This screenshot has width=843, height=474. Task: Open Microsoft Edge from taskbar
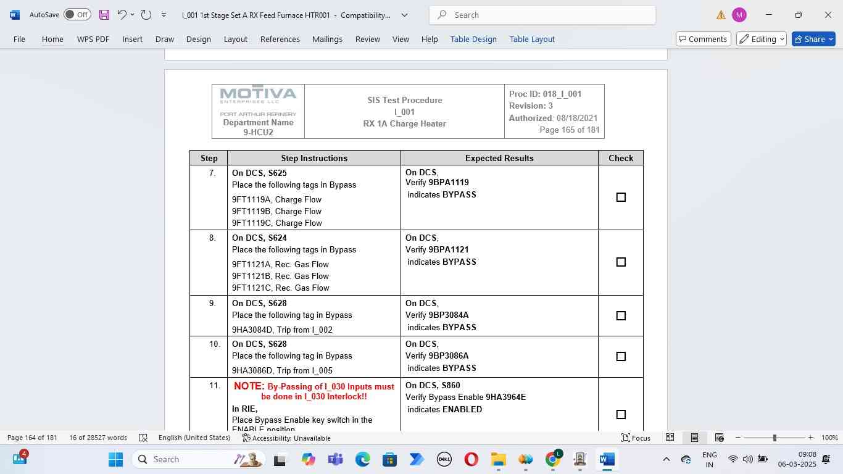[x=362, y=459]
